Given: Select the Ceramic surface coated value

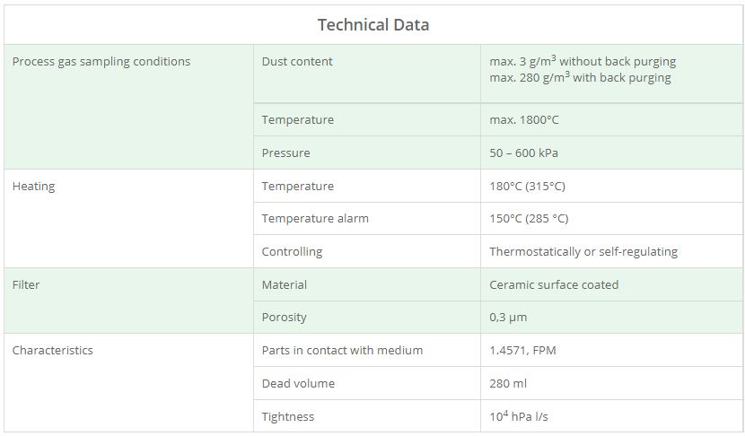Looking at the screenshot, I should click(554, 285).
